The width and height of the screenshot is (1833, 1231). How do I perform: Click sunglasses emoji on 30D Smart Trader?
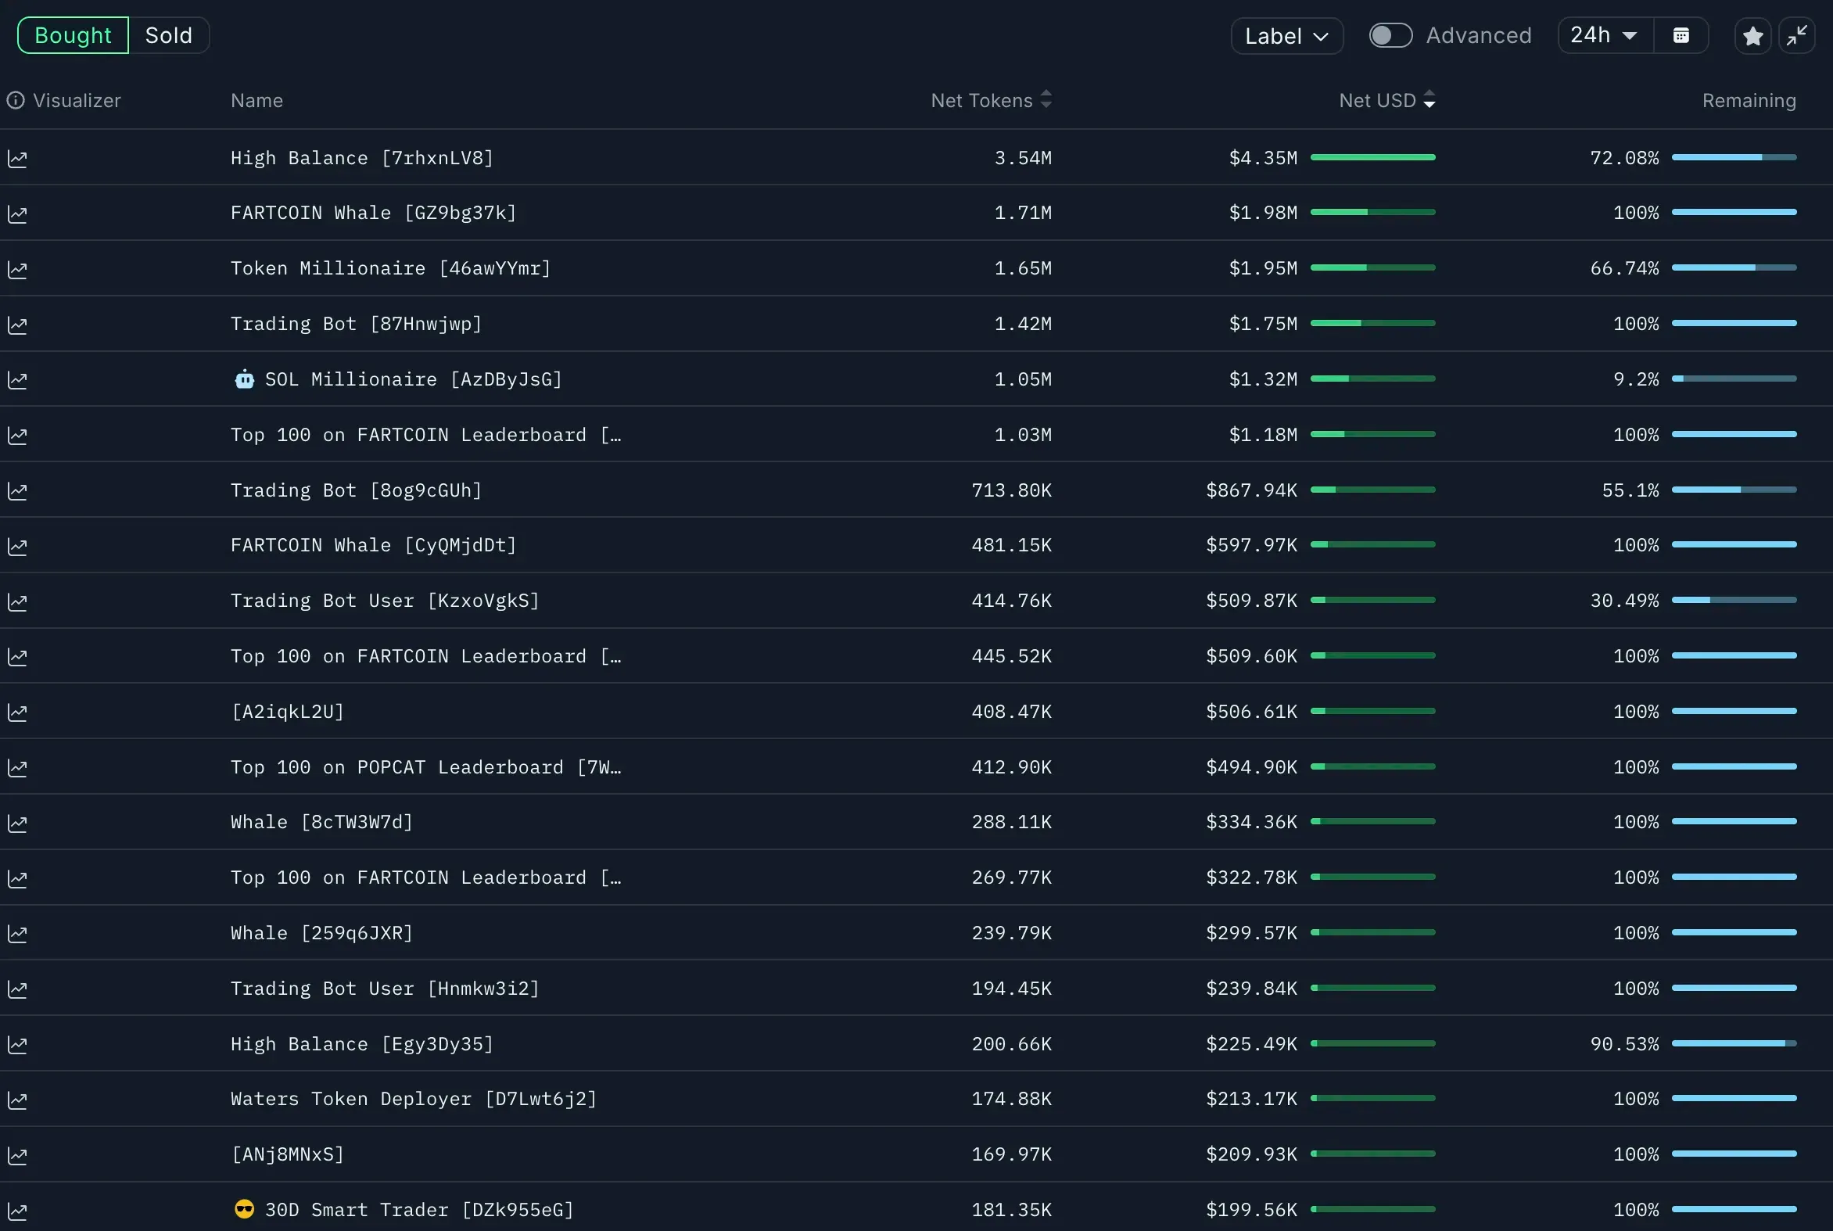245,1209
